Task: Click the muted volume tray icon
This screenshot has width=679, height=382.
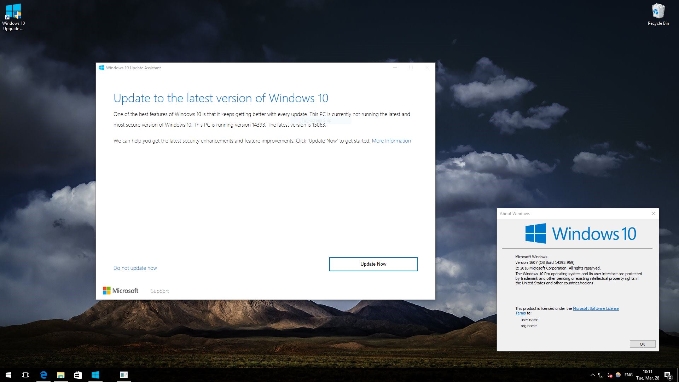Action: tap(609, 375)
